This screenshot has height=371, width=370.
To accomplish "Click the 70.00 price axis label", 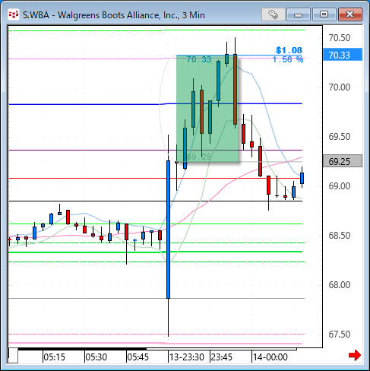I will pyautogui.click(x=340, y=87).
